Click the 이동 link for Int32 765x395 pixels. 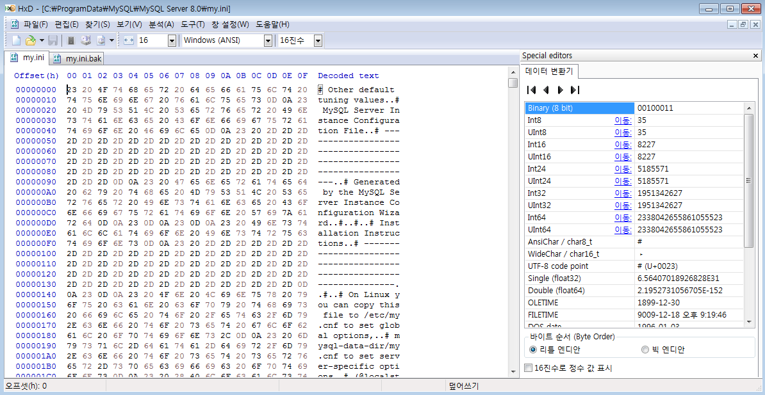(623, 193)
